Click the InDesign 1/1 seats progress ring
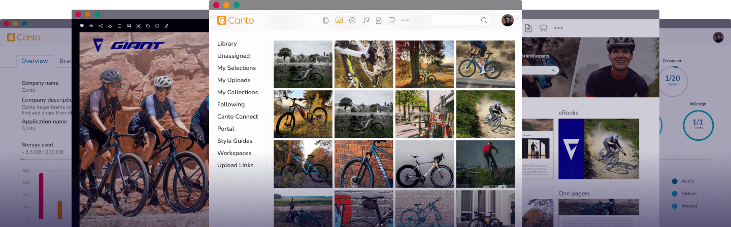Screen dimensions: 731x227 pyautogui.click(x=698, y=125)
